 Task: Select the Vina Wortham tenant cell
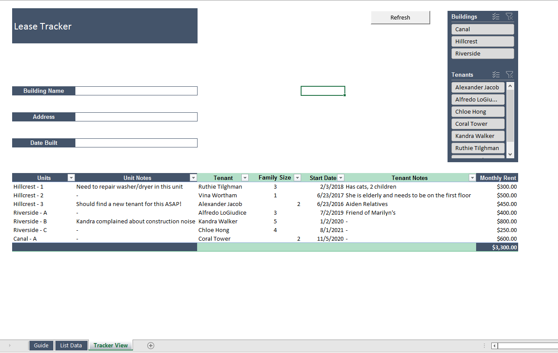223,195
